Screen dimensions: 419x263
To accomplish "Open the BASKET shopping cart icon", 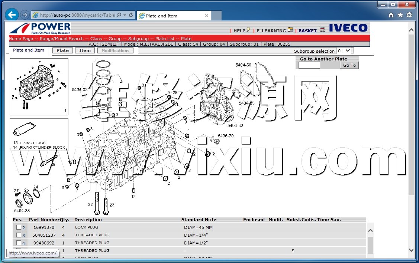I will click(x=322, y=30).
